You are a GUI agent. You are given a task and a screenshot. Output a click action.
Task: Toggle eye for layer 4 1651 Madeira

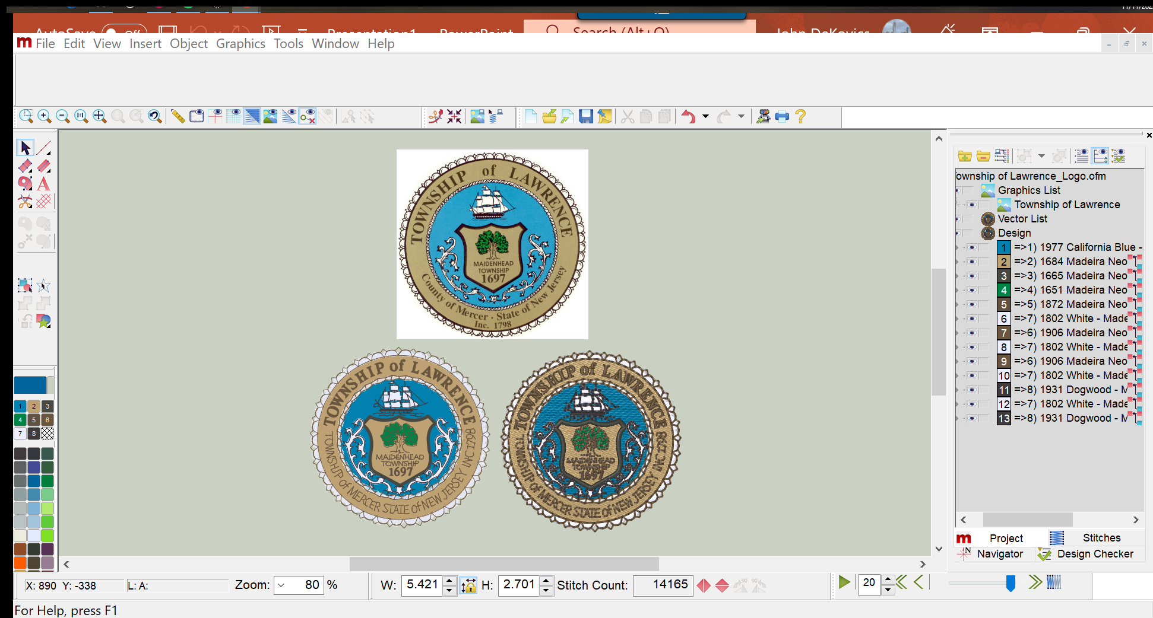pyautogui.click(x=972, y=290)
